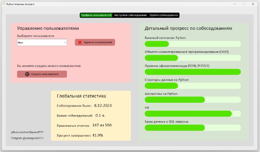Click the red X delete icon

coord(80,42)
